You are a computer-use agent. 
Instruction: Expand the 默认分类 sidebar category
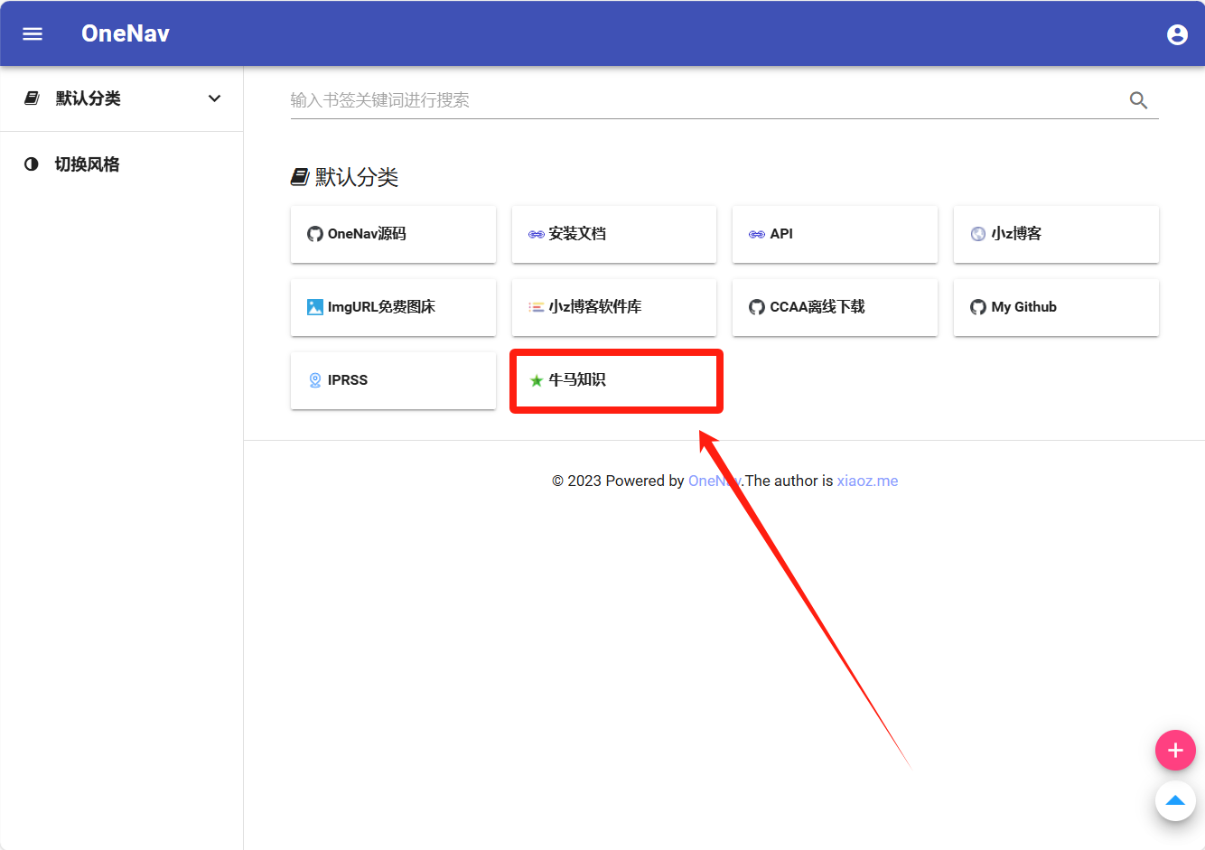88,98
